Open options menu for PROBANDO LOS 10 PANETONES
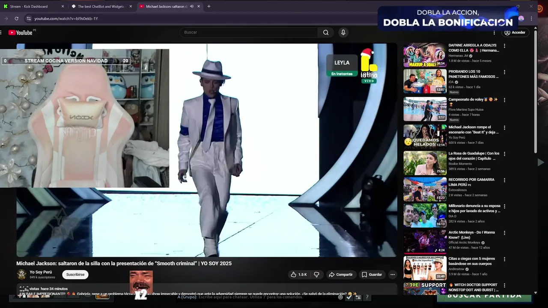548x308 pixels. [504, 72]
